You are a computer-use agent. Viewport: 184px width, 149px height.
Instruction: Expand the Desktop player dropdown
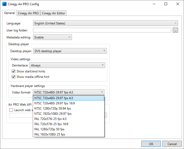[x=70, y=51]
